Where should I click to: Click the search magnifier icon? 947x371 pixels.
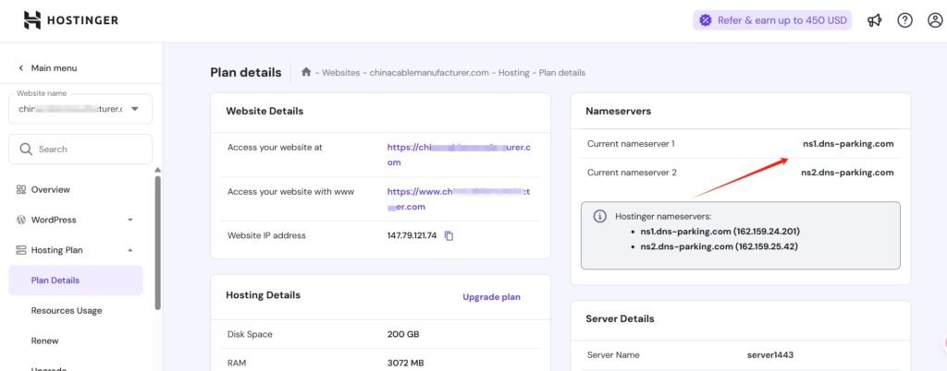pos(26,149)
